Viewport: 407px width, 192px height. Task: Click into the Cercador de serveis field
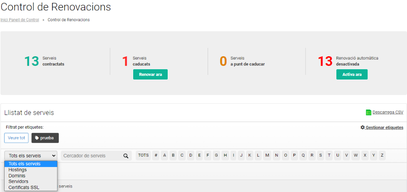click(x=92, y=156)
